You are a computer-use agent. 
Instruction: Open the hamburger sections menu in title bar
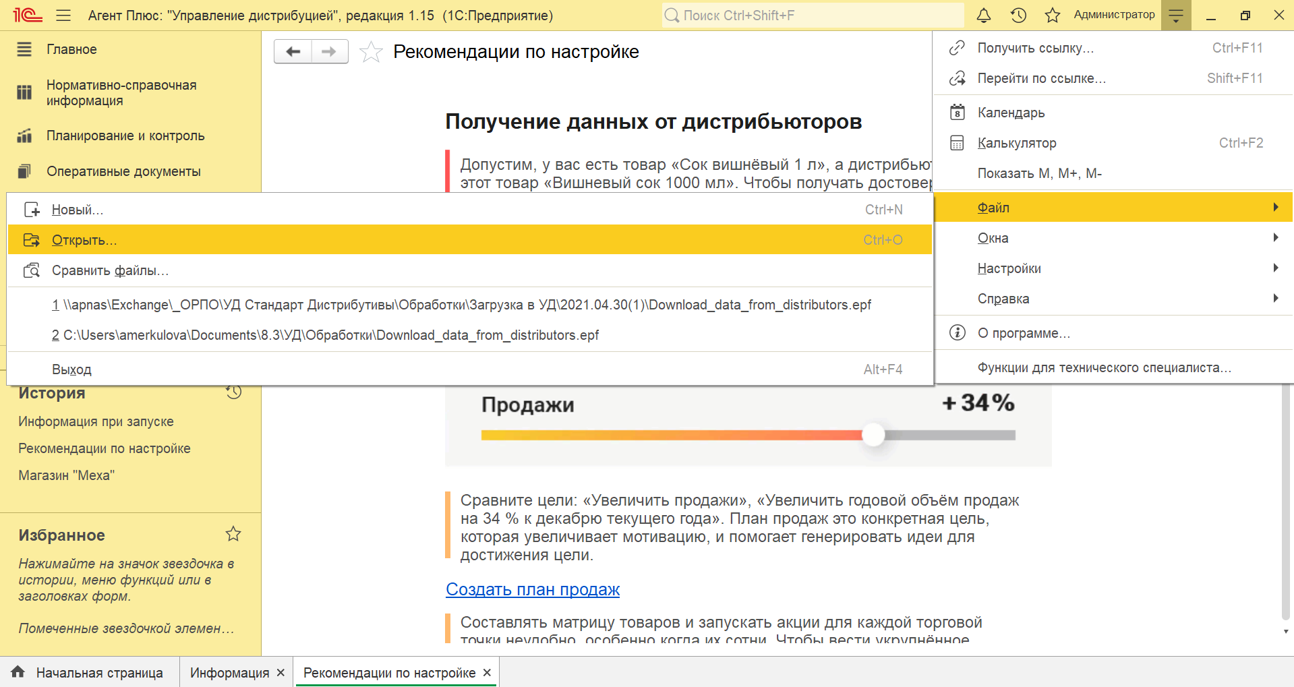[x=63, y=15]
